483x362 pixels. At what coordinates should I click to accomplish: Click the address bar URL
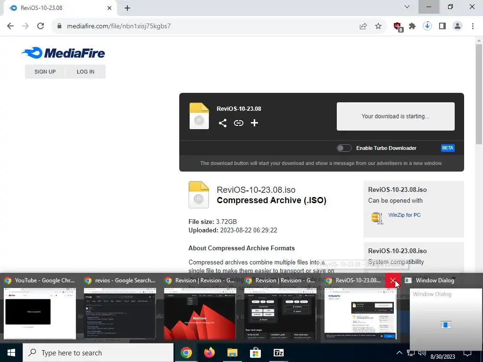pyautogui.click(x=119, y=26)
